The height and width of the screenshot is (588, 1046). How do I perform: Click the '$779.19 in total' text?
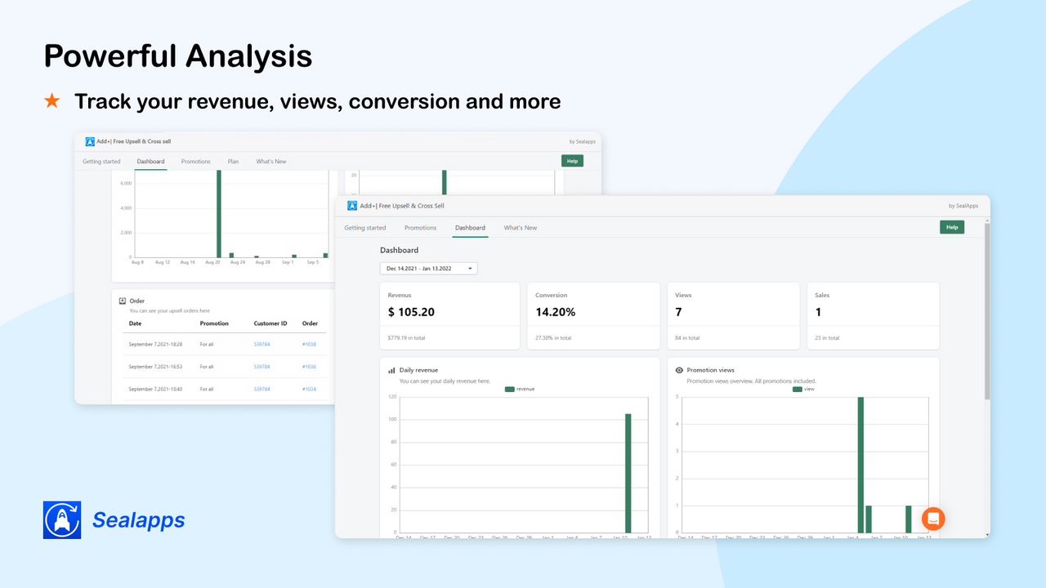tap(406, 338)
